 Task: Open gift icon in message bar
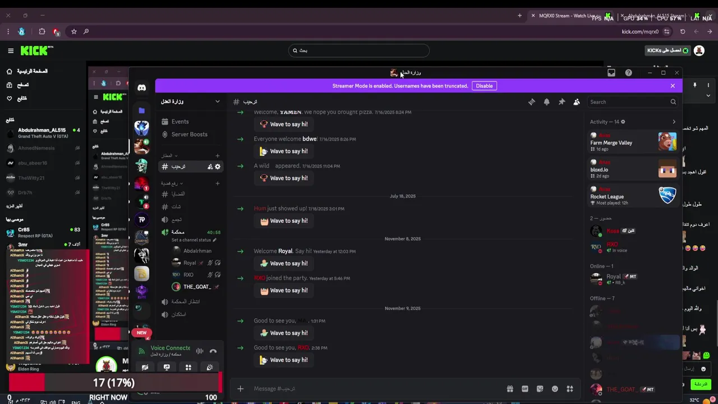click(x=510, y=389)
